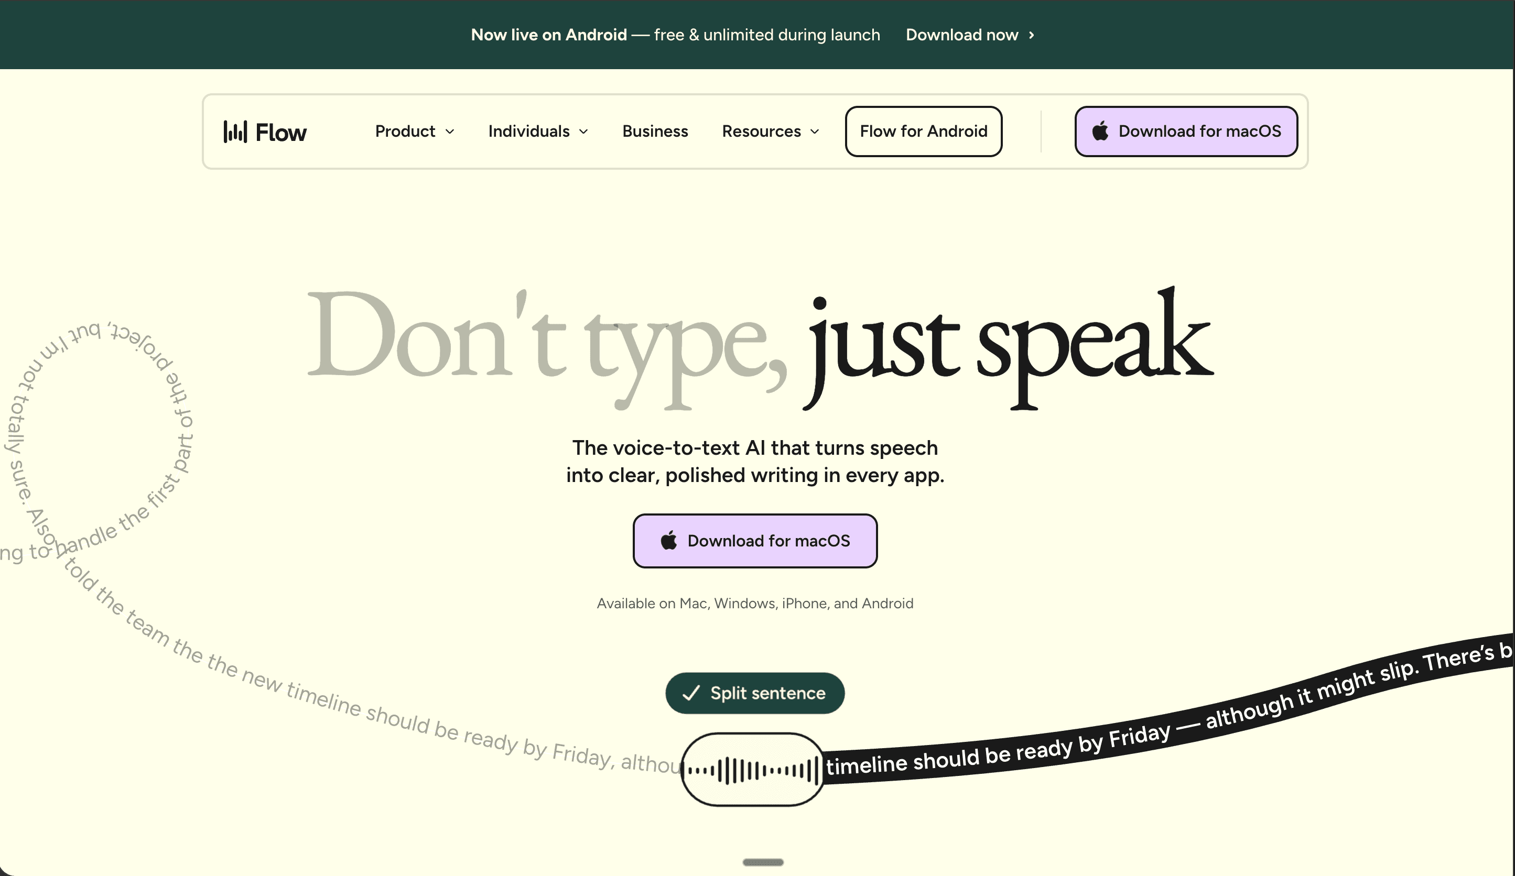This screenshot has height=876, width=1515.
Task: Click the arrow next to Download now
Action: [x=1032, y=36]
